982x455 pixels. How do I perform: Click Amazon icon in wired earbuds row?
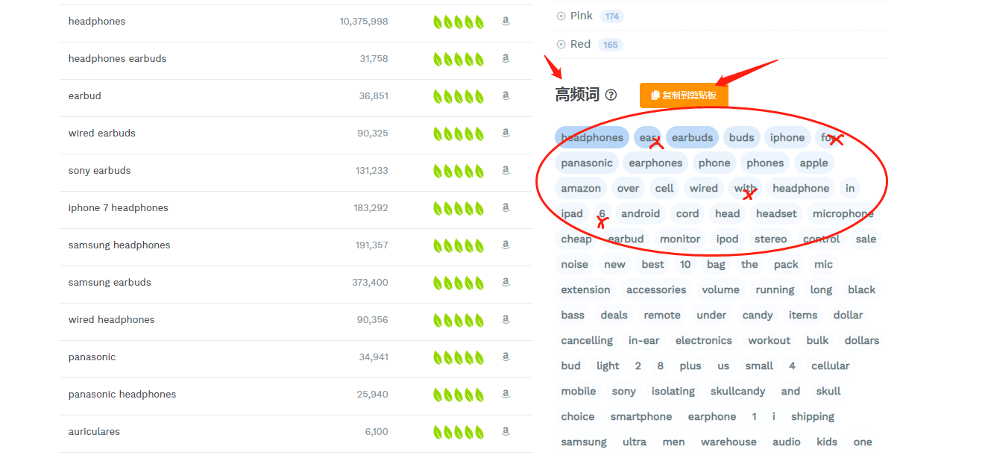[506, 134]
